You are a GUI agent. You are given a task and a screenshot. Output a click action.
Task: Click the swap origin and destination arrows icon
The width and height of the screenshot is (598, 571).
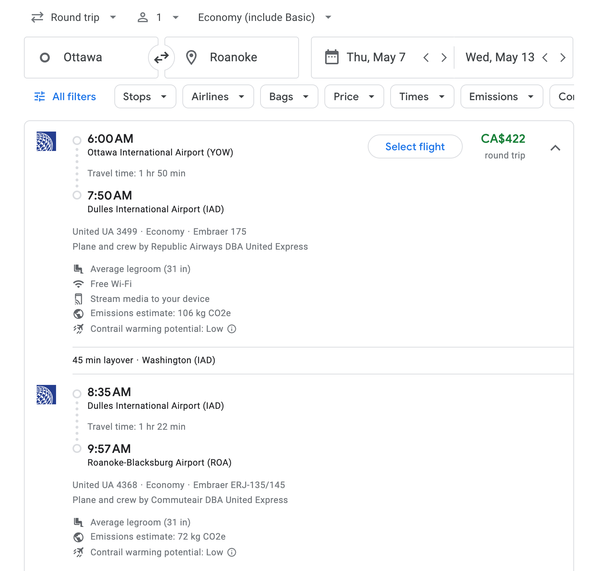pos(161,57)
